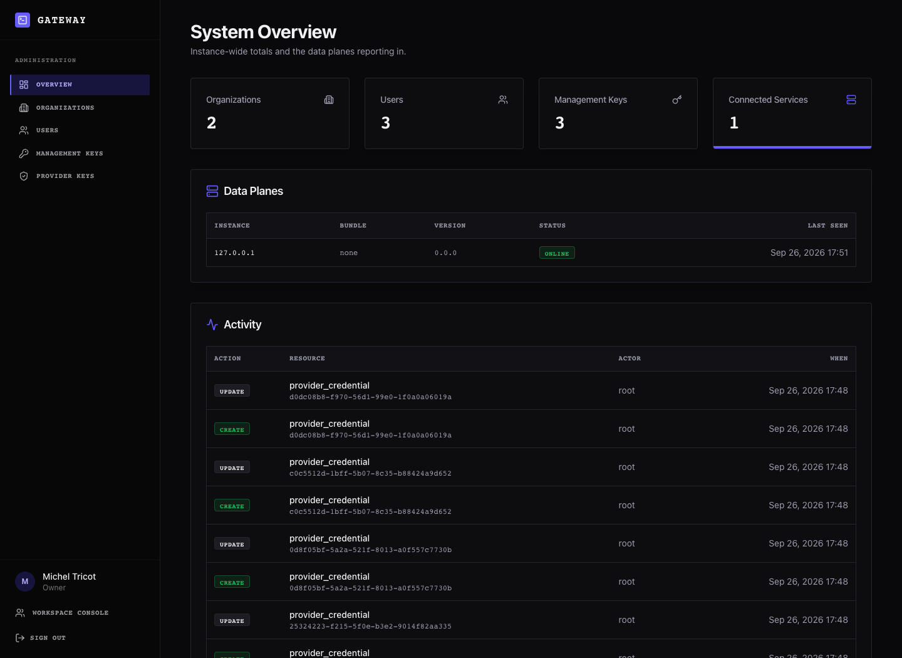
Task: Click the BUNDLE column header
Action: pyautogui.click(x=353, y=226)
